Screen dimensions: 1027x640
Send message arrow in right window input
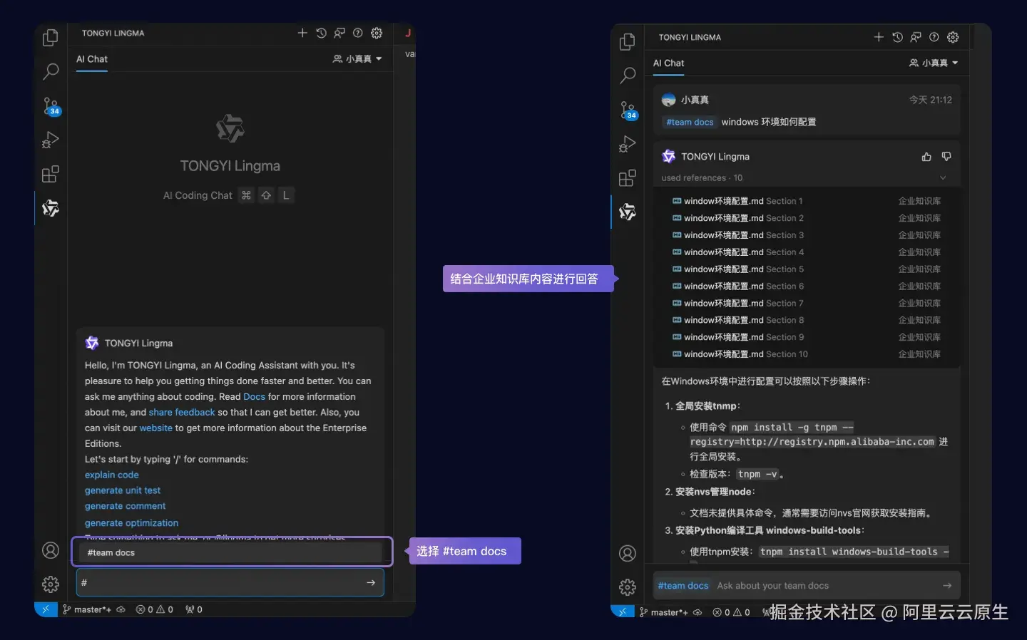pyautogui.click(x=947, y=586)
